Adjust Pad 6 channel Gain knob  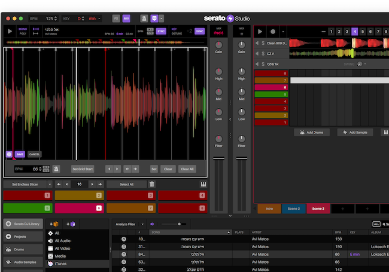(x=218, y=45)
